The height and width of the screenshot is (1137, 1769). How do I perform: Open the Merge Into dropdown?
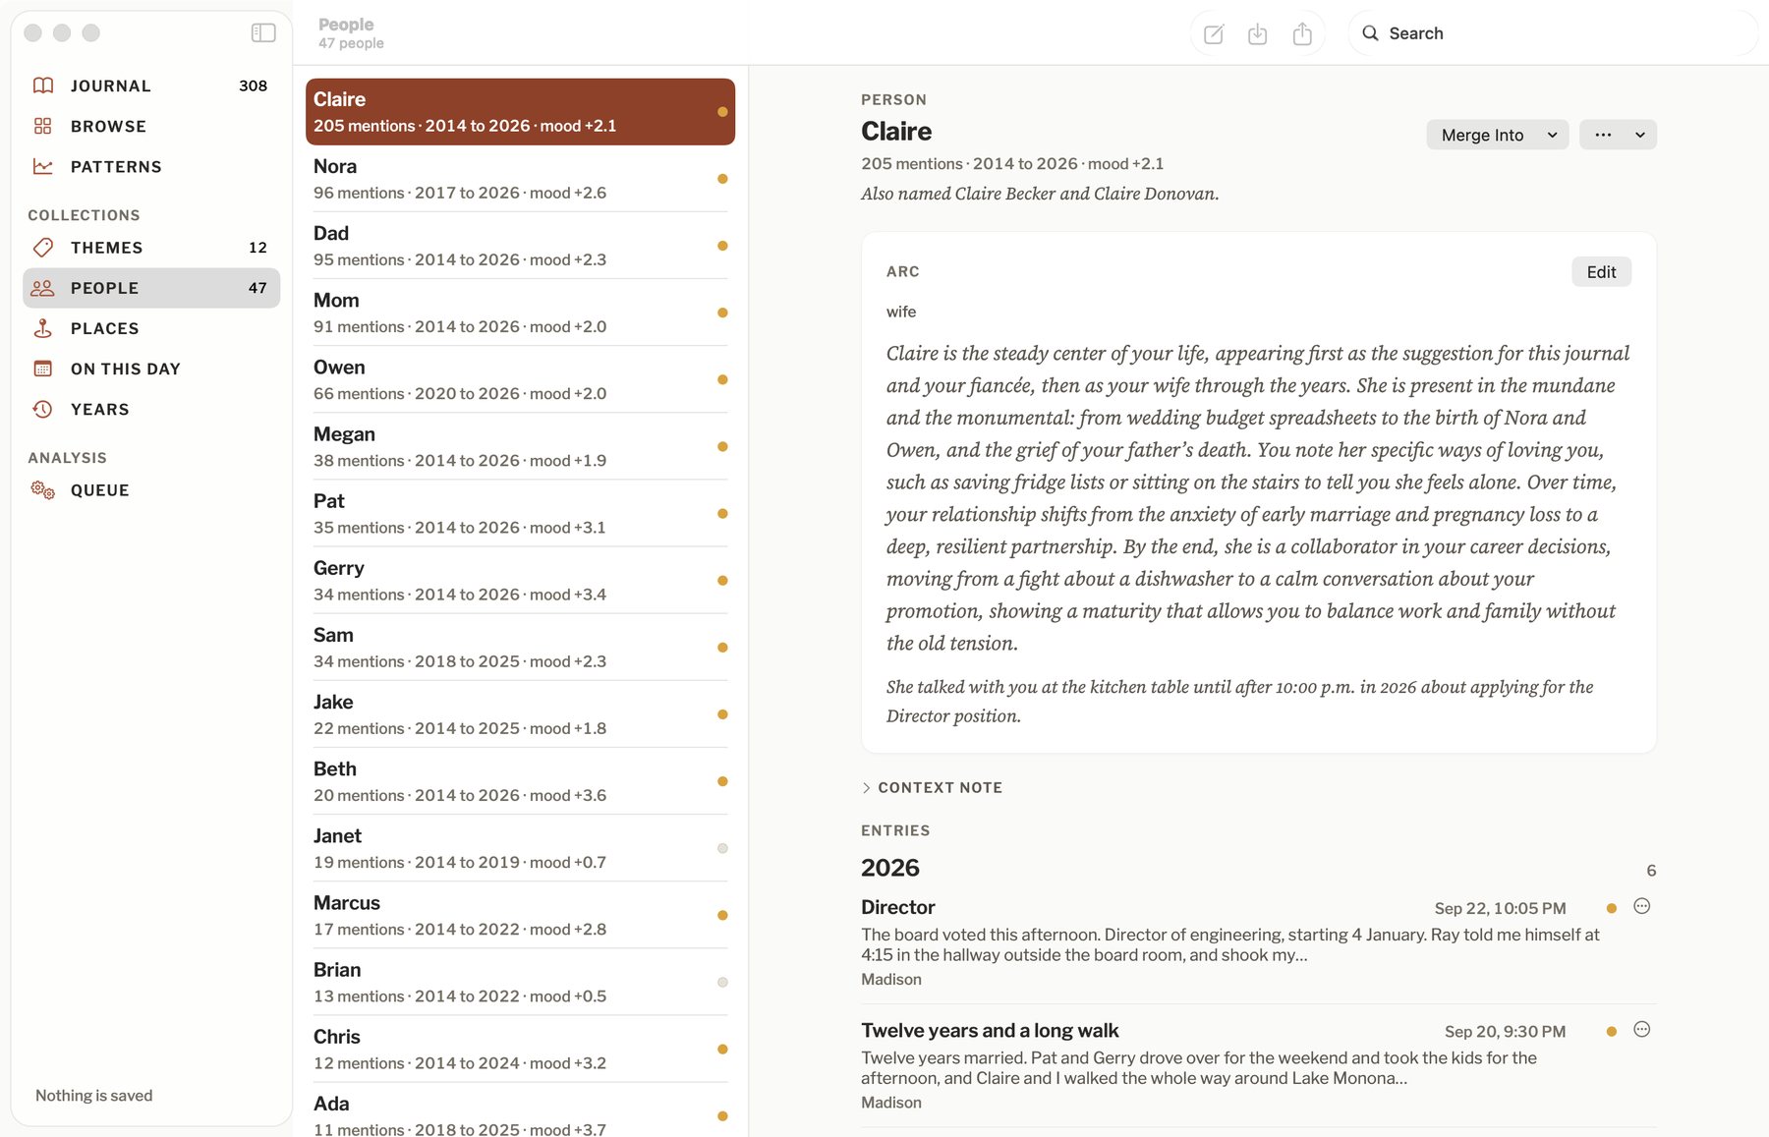click(1498, 135)
